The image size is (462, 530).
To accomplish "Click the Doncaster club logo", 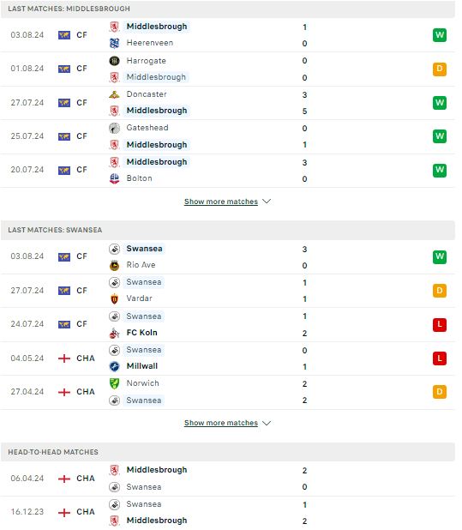I will 115,94.
